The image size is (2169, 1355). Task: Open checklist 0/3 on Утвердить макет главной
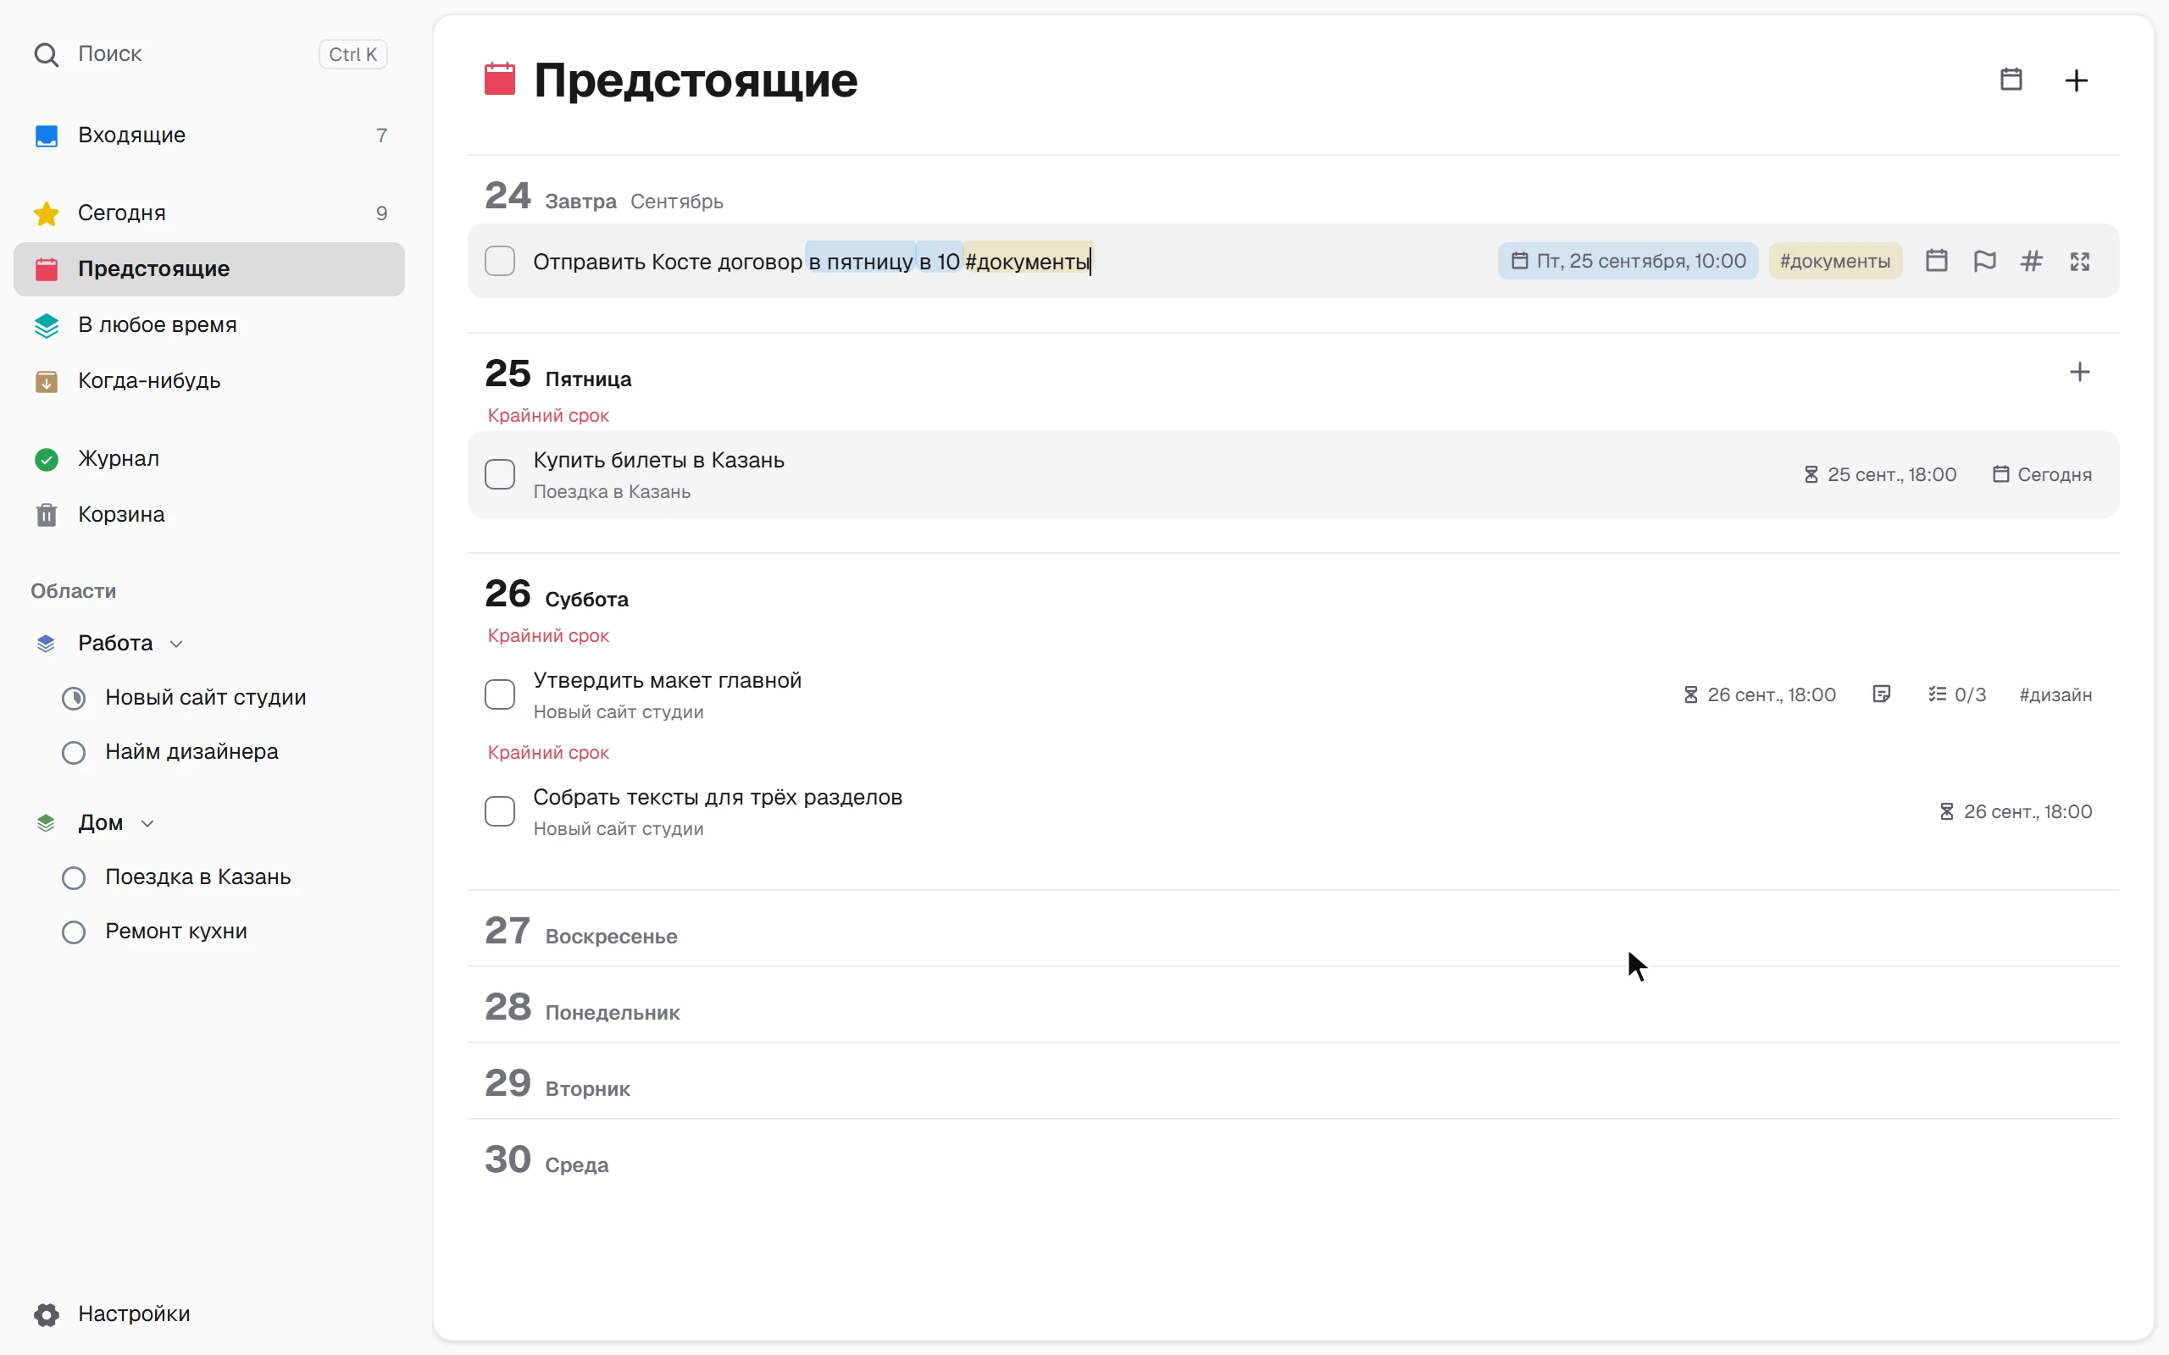tap(1956, 694)
